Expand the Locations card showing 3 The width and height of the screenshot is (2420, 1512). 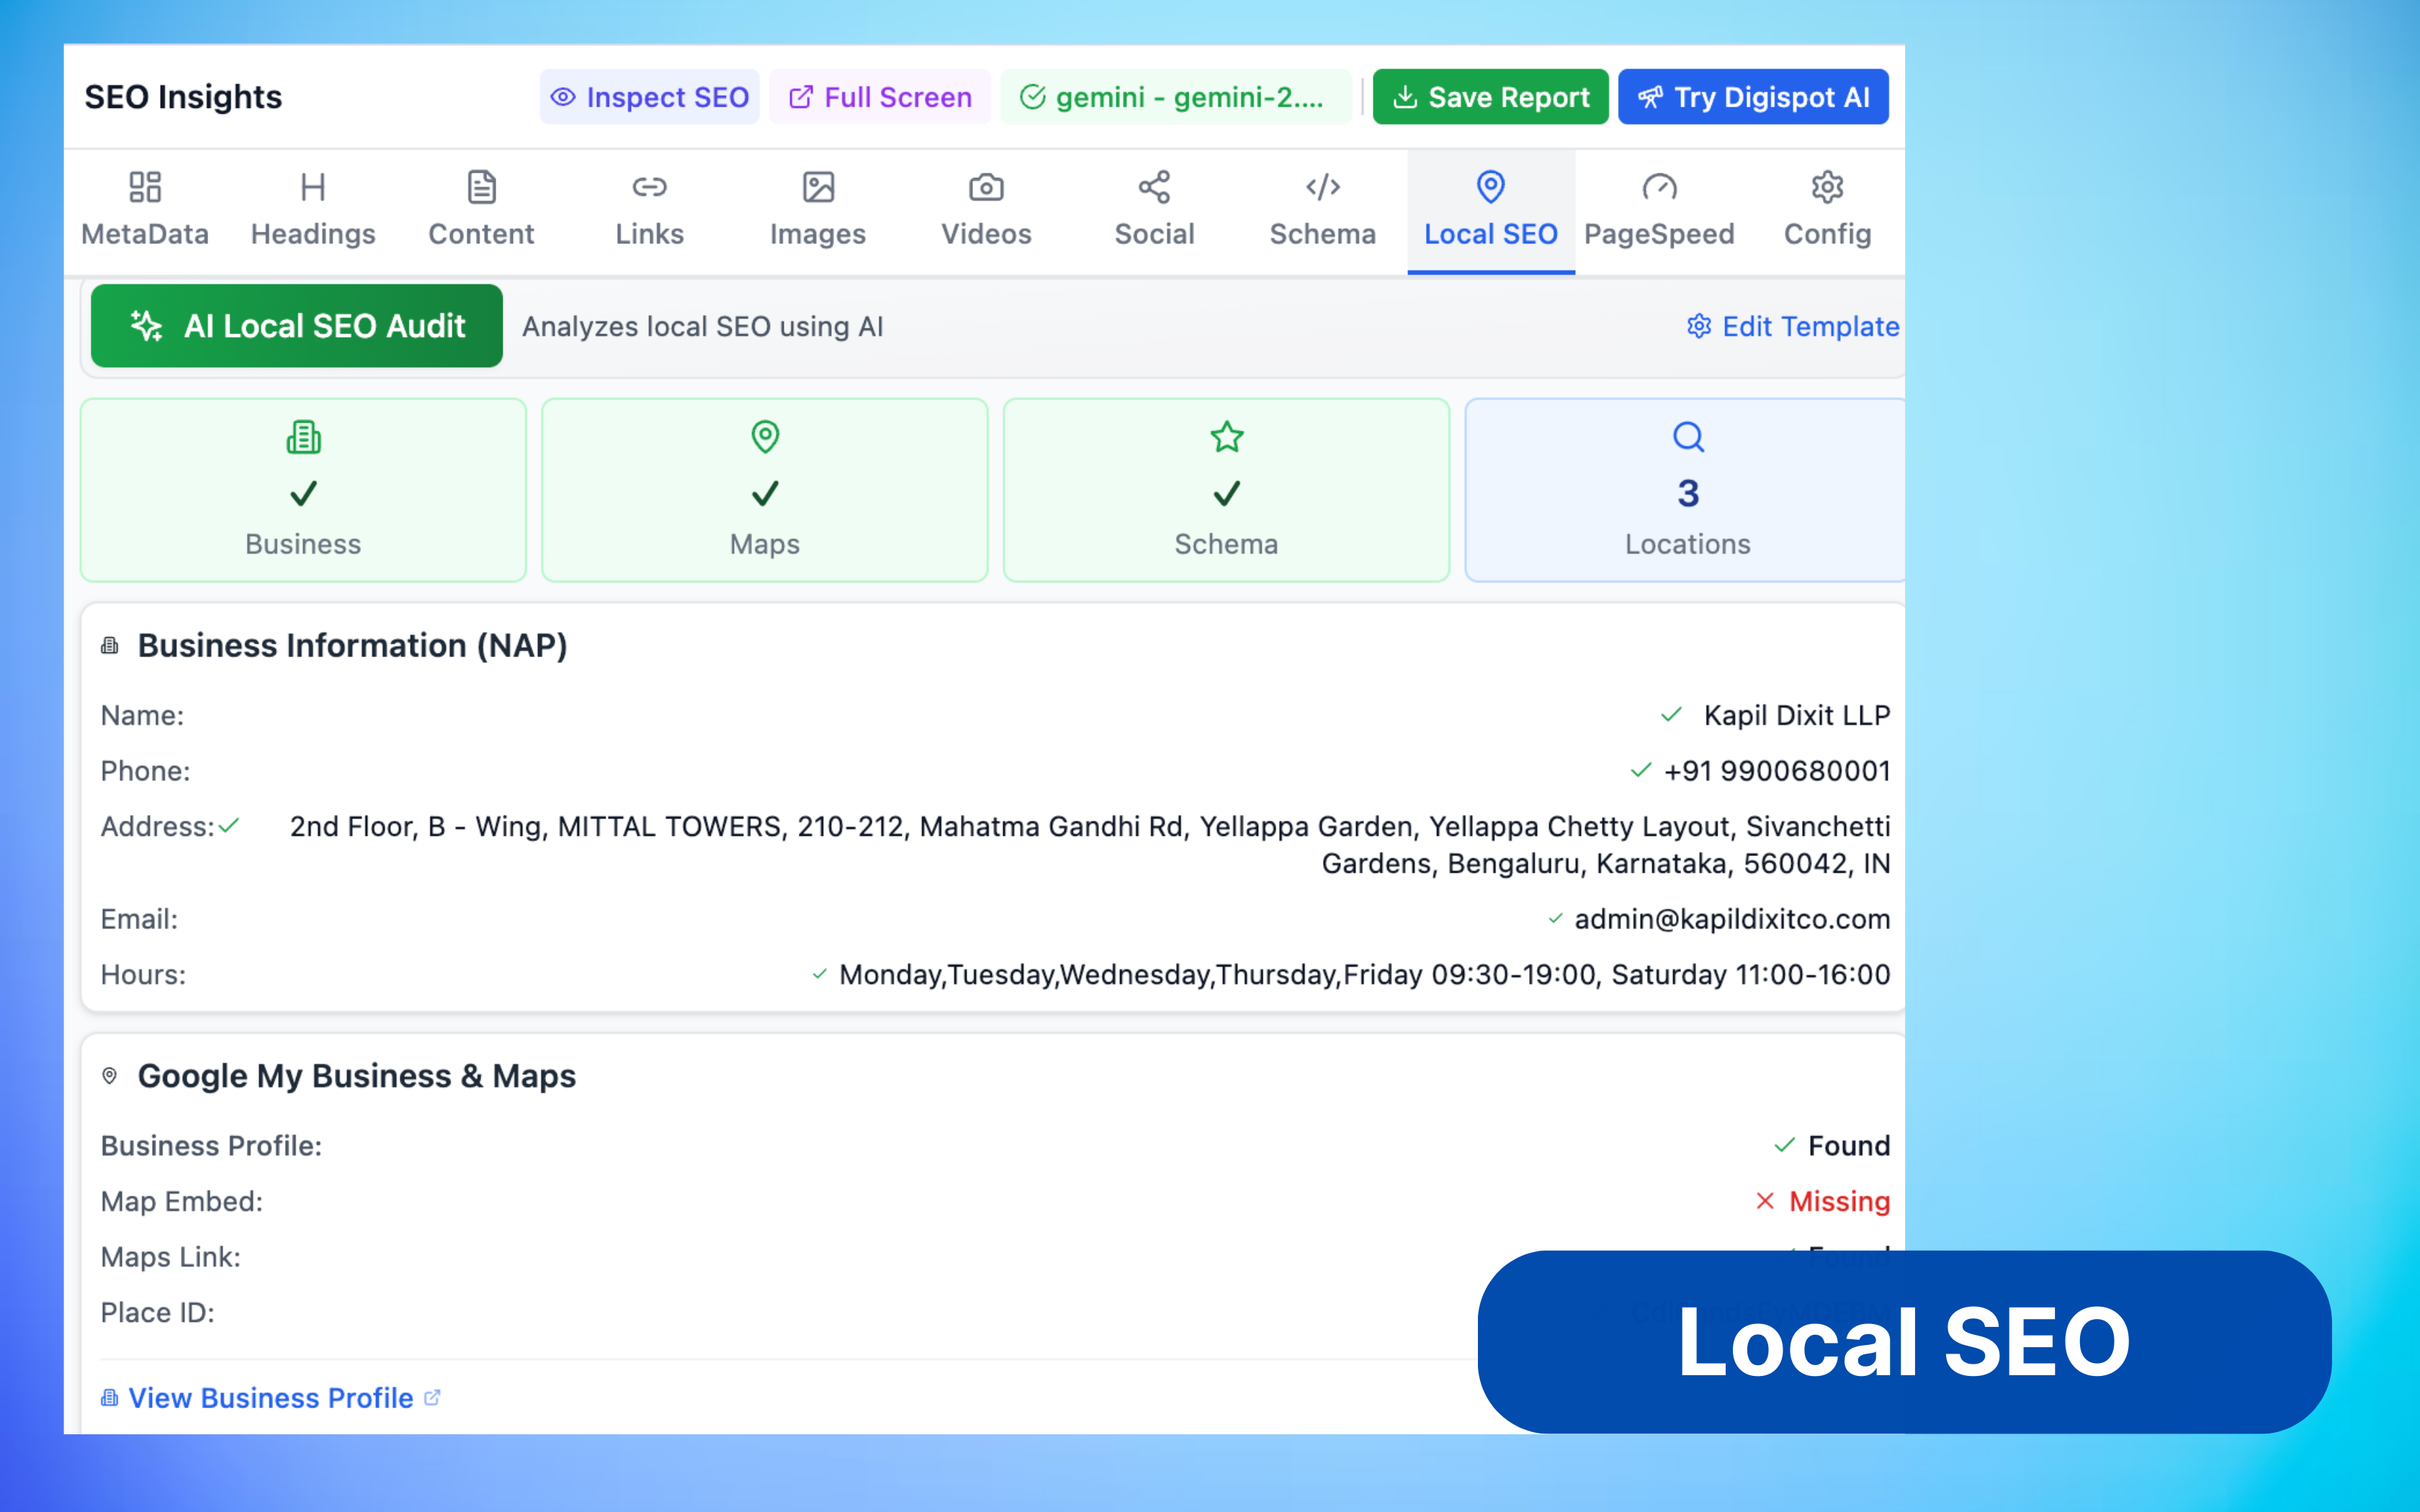pyautogui.click(x=1686, y=490)
